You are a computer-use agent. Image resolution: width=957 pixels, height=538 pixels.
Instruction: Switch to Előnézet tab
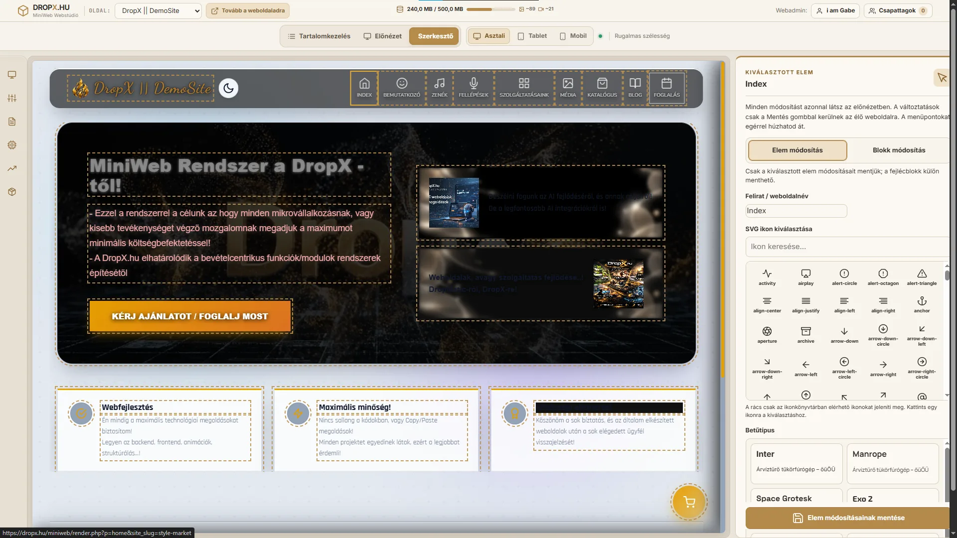(x=383, y=36)
